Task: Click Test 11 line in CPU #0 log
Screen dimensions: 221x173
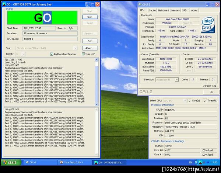Action: [45, 101]
